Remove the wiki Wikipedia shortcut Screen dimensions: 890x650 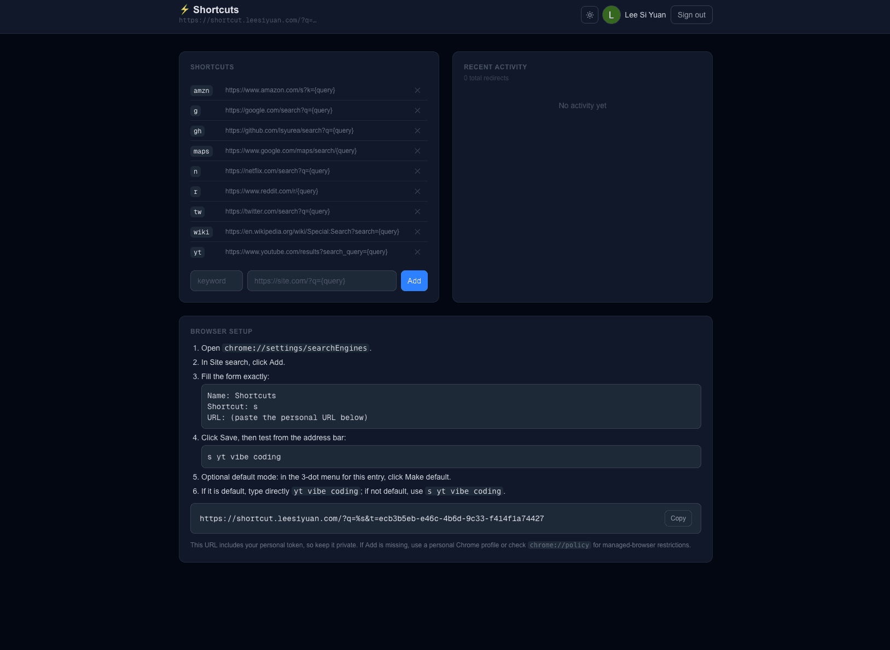pyautogui.click(x=417, y=232)
